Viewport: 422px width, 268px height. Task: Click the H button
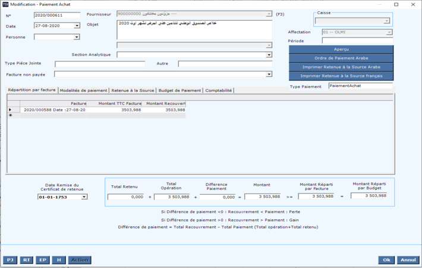pos(58,260)
